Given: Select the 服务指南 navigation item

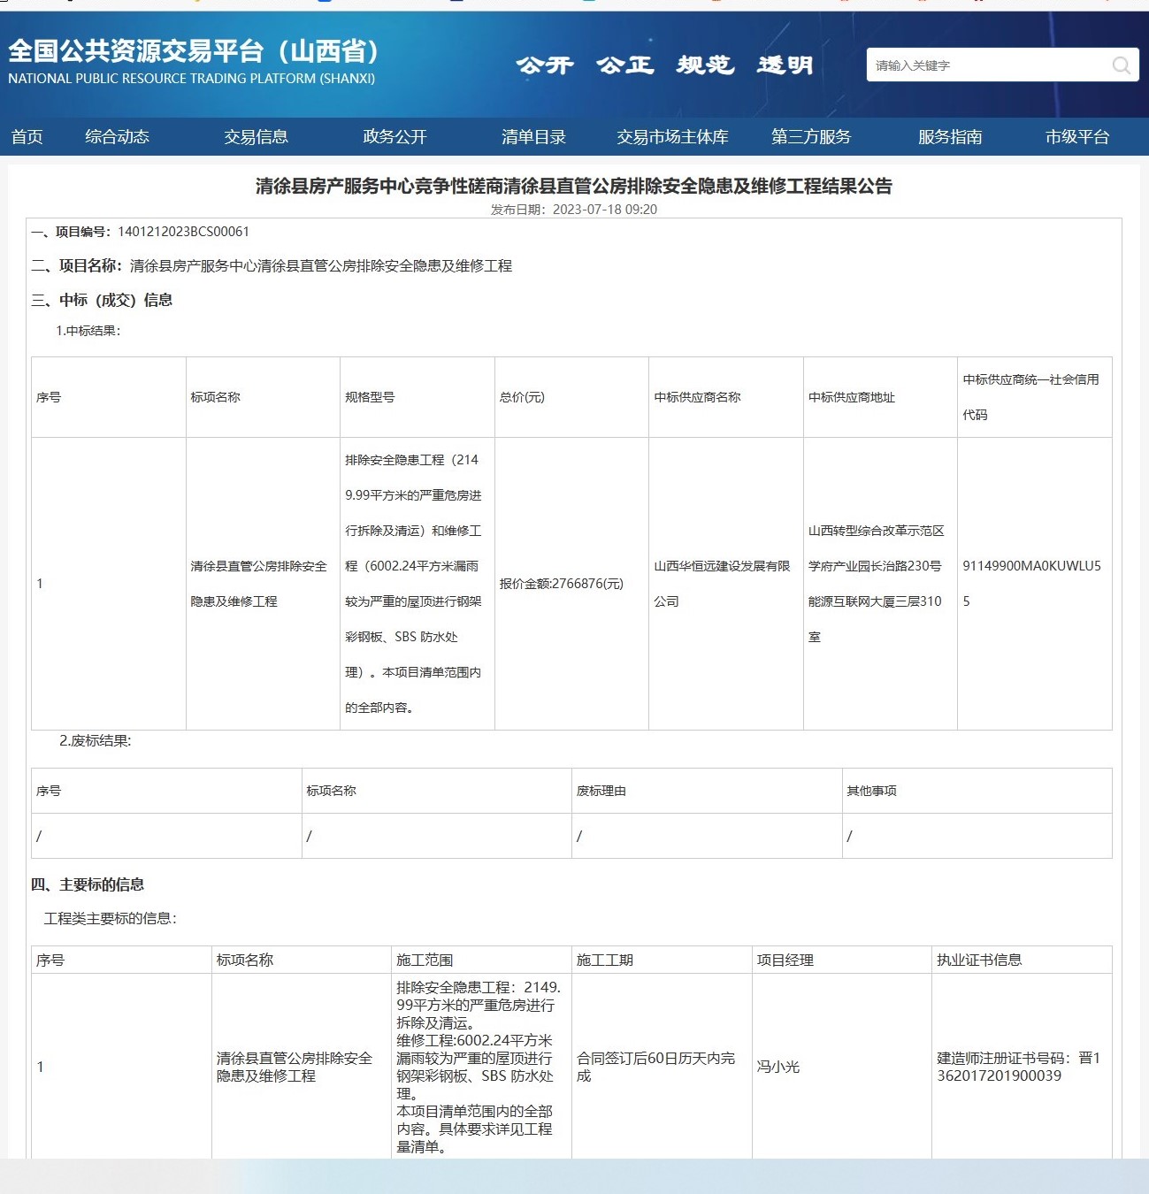Looking at the screenshot, I should pyautogui.click(x=949, y=137).
